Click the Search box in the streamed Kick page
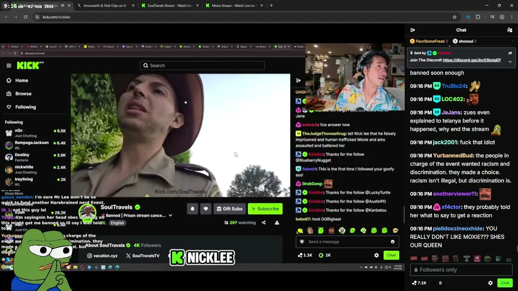This screenshot has height=291, width=518. tap(202, 65)
